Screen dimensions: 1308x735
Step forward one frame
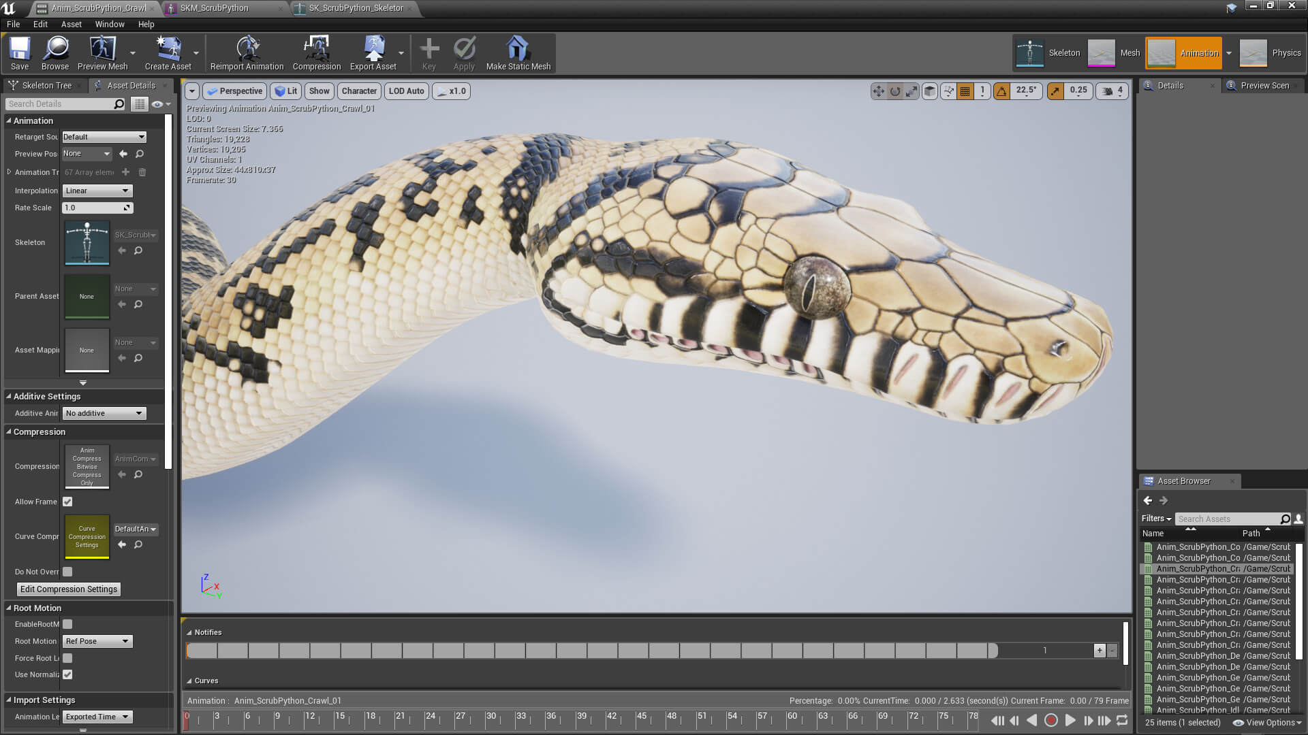point(1088,720)
